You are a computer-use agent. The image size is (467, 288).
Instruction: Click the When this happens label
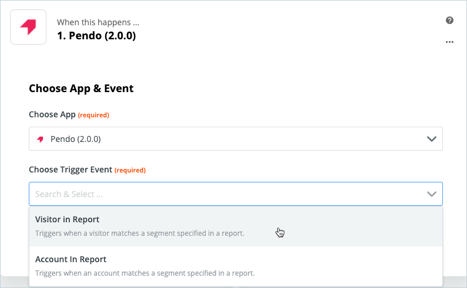[98, 22]
